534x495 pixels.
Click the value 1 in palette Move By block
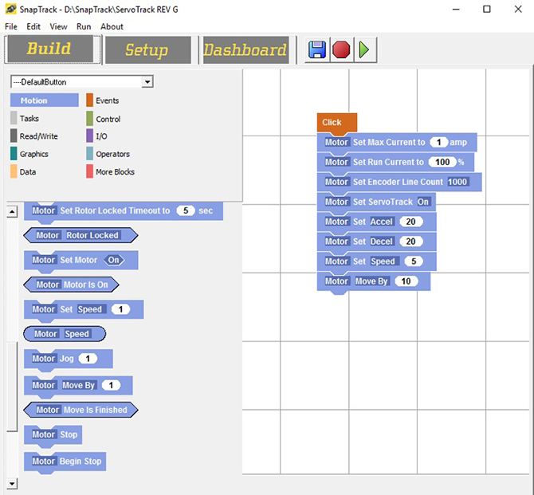tap(111, 385)
